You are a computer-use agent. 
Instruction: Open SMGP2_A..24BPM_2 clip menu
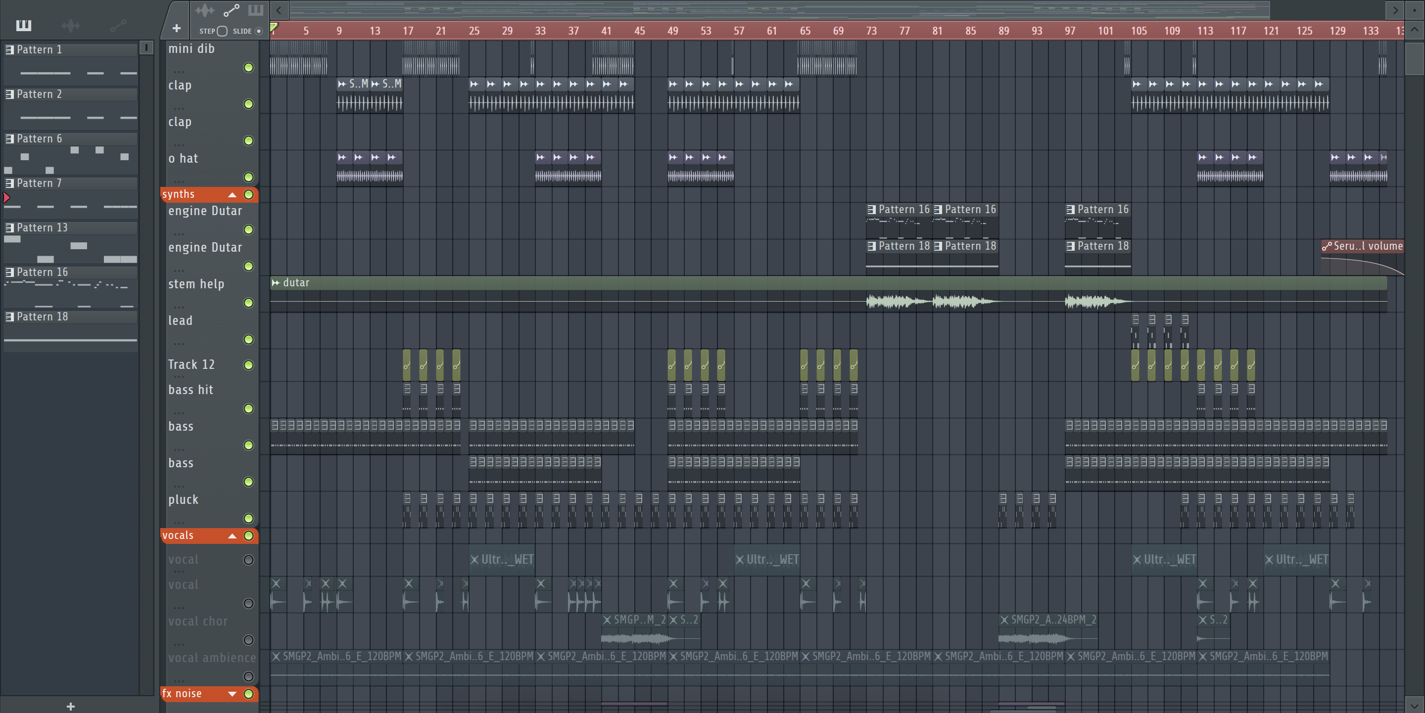(x=1004, y=620)
